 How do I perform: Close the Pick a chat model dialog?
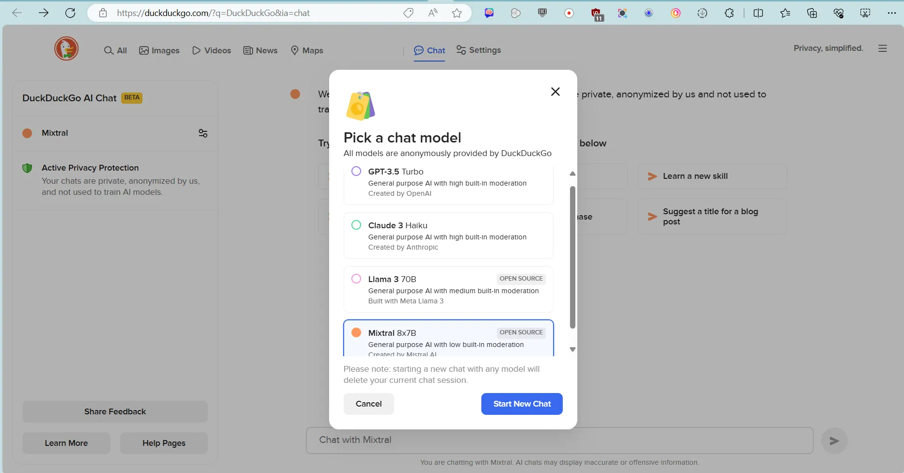(x=555, y=92)
